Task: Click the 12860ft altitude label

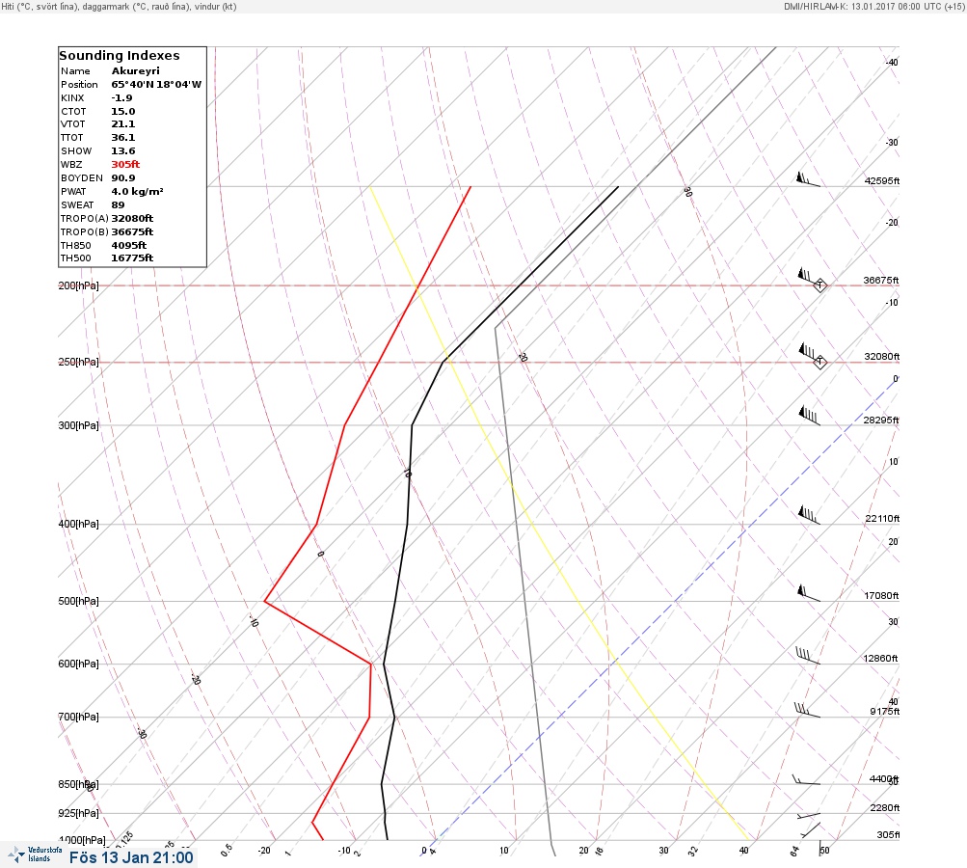Action: click(x=880, y=659)
